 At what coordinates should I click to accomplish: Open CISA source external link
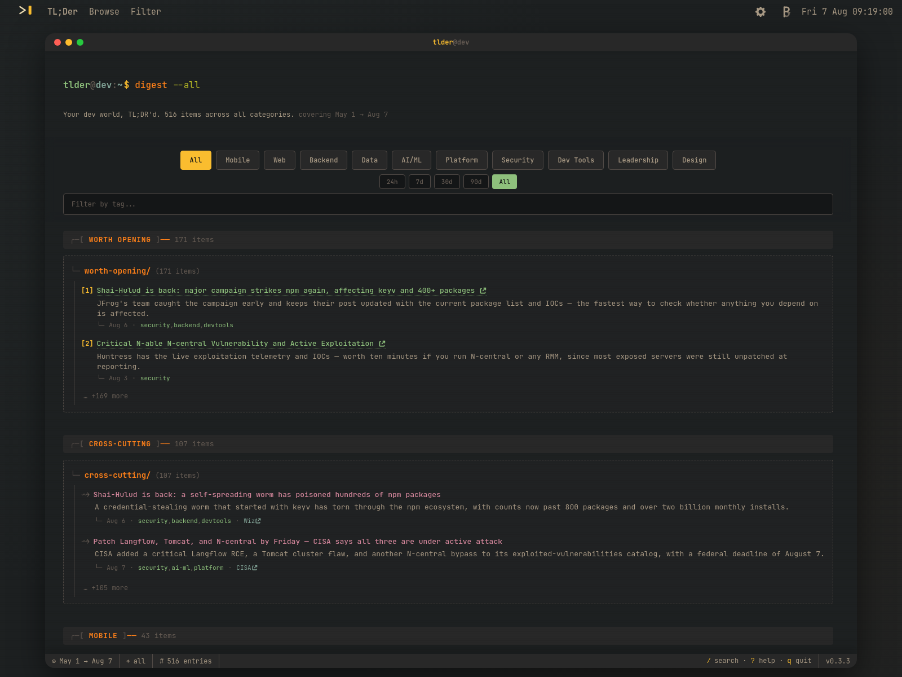pos(255,568)
